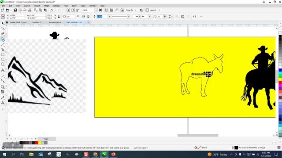282x158 pixels.
Task: Switch to the Untitled-1 document tab
Action: (37, 22)
